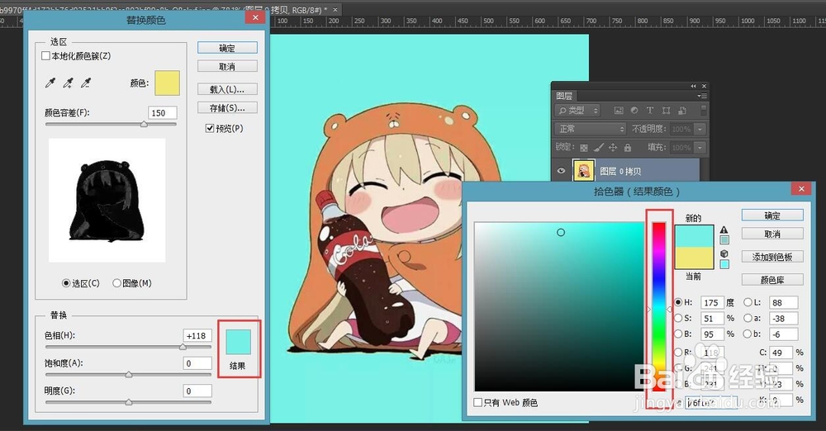Toggle the Preview (预览) checkbox
The width and height of the screenshot is (826, 431).
point(210,128)
